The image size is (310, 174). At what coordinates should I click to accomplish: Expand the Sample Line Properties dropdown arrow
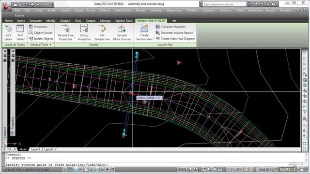[x=75, y=38]
